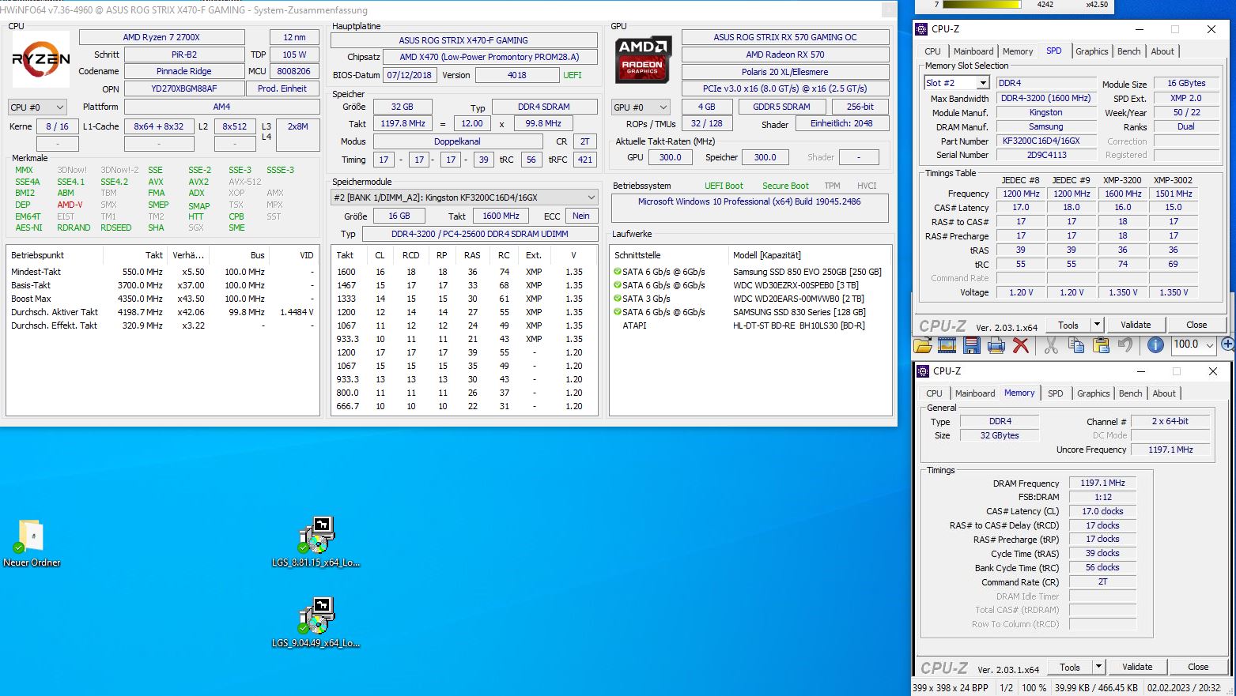This screenshot has height=696, width=1236.
Task: Open Tools dropdown arrow in CPU-Z Memory window
Action: (x=1098, y=667)
